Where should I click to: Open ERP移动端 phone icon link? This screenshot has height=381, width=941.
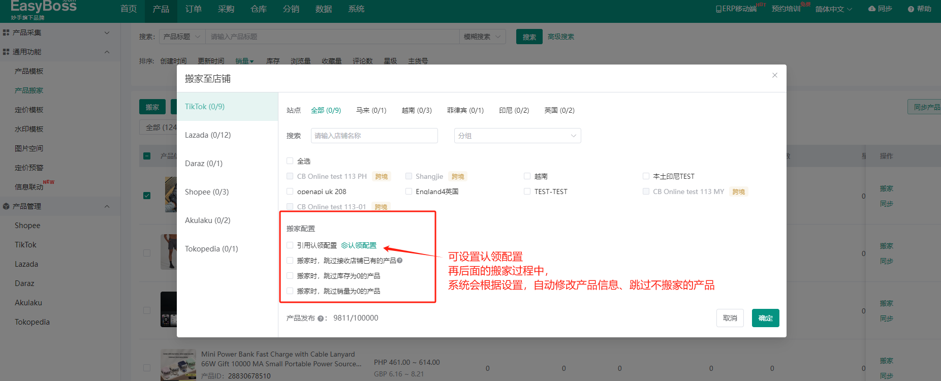click(x=718, y=9)
